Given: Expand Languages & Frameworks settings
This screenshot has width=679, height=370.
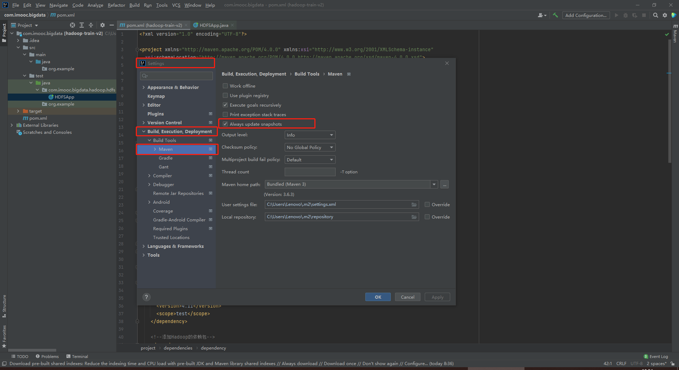Looking at the screenshot, I should pyautogui.click(x=144, y=246).
